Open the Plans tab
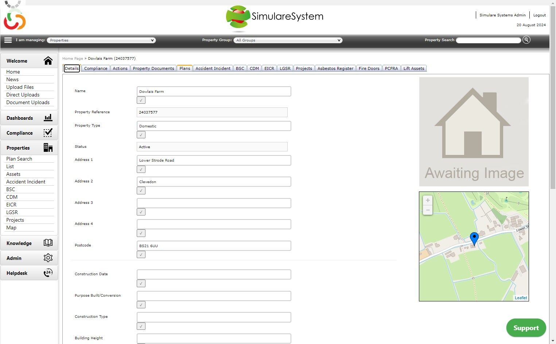The width and height of the screenshot is (556, 344). coord(185,68)
